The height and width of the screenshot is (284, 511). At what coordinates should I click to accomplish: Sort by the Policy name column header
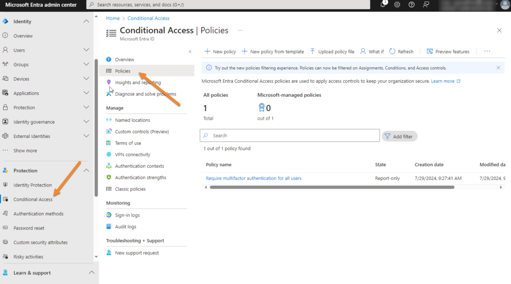219,164
